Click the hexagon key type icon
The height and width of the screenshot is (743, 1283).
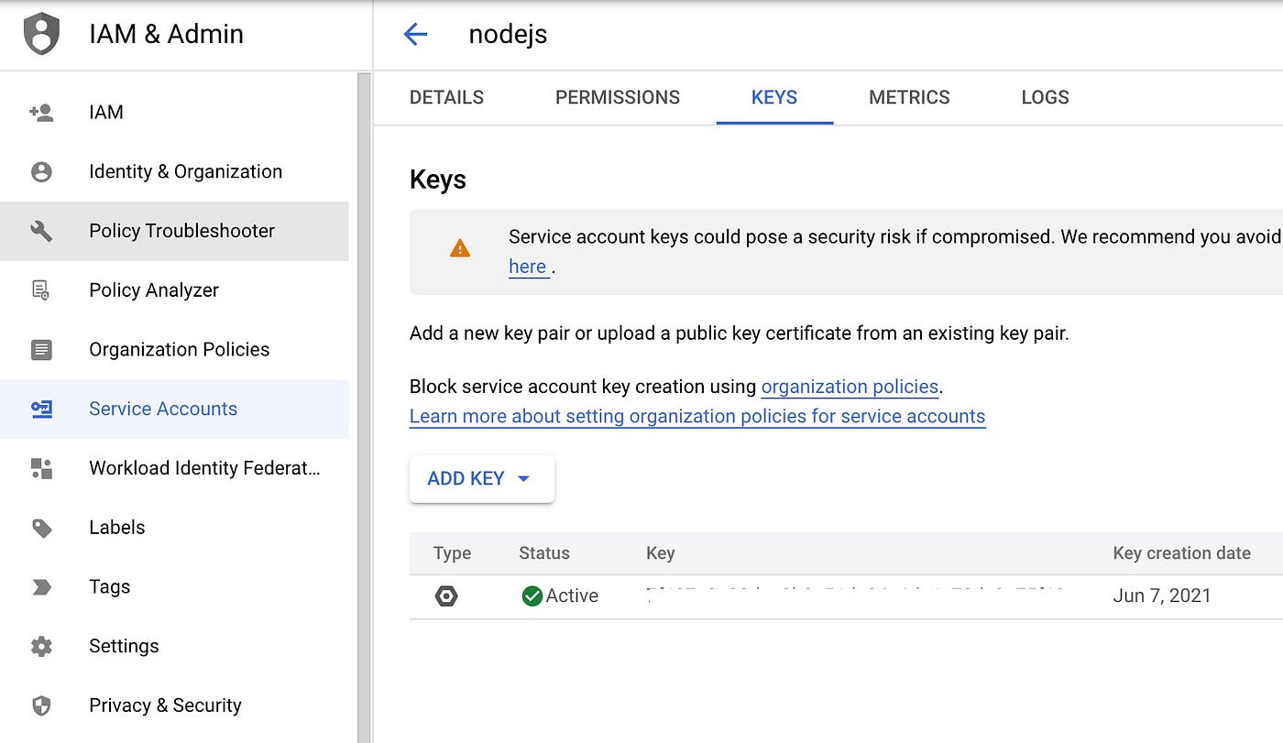[x=446, y=596]
